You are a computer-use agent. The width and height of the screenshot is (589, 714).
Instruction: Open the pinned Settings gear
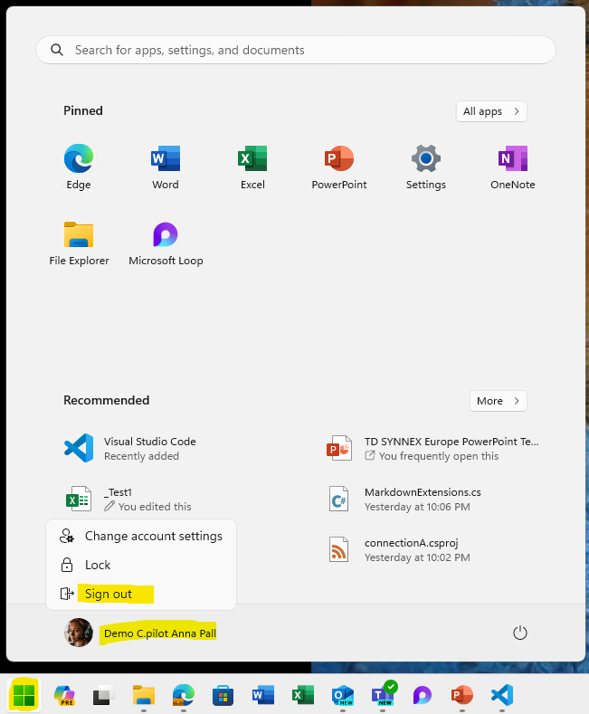coord(426,167)
